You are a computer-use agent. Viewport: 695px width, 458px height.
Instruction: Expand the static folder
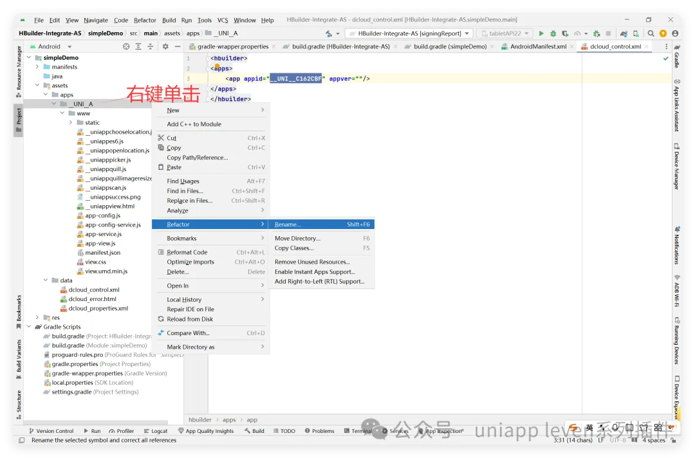click(x=71, y=123)
